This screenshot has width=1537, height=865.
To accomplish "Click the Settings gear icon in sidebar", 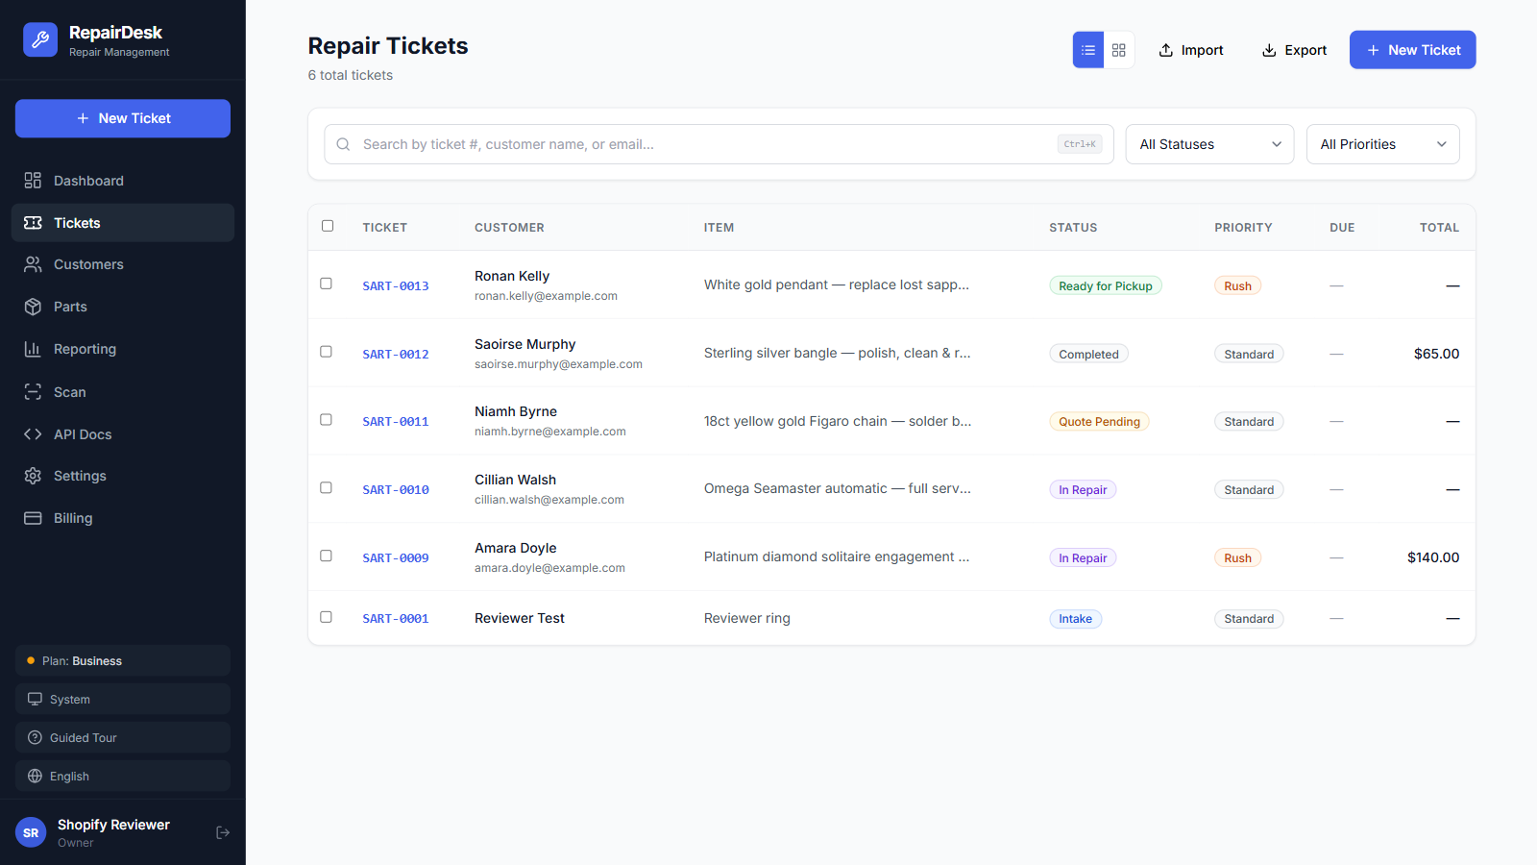I will click(x=33, y=476).
